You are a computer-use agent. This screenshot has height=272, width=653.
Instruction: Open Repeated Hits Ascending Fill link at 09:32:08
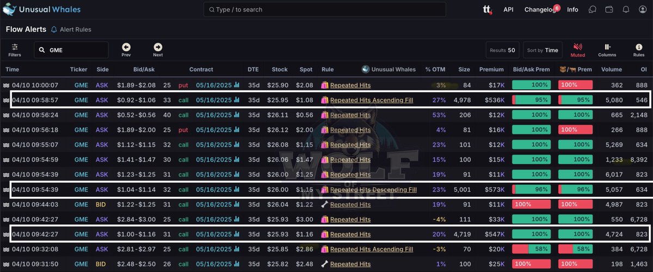[x=372, y=249]
